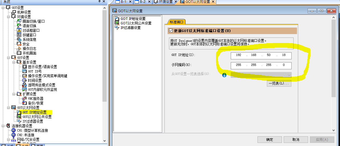The height and width of the screenshot is (146, 340).
Task: Click the 对话框窗口 warning icon
Action: [19, 30]
